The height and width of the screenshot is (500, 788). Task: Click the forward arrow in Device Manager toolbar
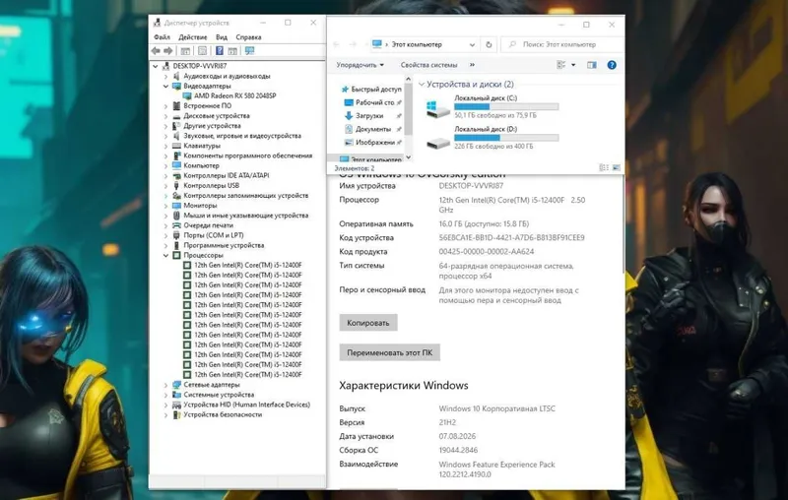[x=168, y=51]
